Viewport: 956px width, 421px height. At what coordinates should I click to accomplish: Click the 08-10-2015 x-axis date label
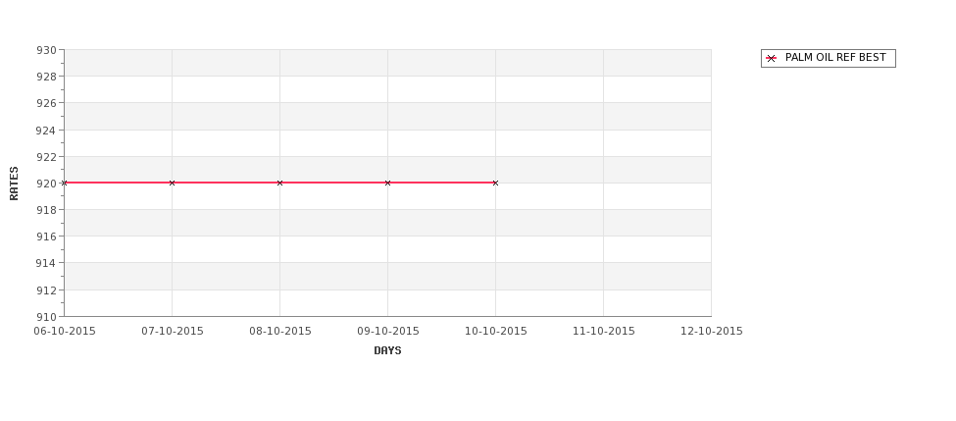pos(279,332)
